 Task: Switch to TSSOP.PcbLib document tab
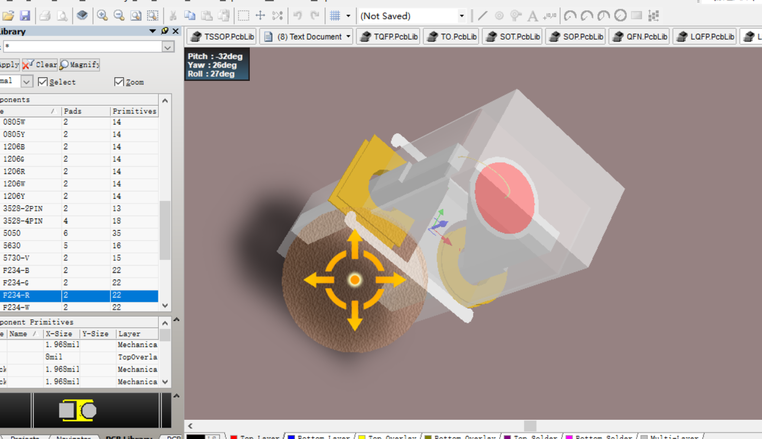tap(222, 37)
